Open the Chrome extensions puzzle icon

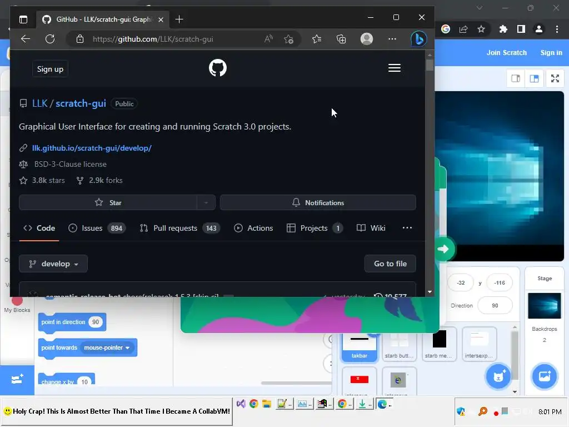tap(503, 29)
